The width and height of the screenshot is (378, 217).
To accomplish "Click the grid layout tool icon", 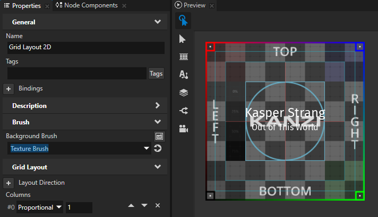I will pyautogui.click(x=183, y=57).
